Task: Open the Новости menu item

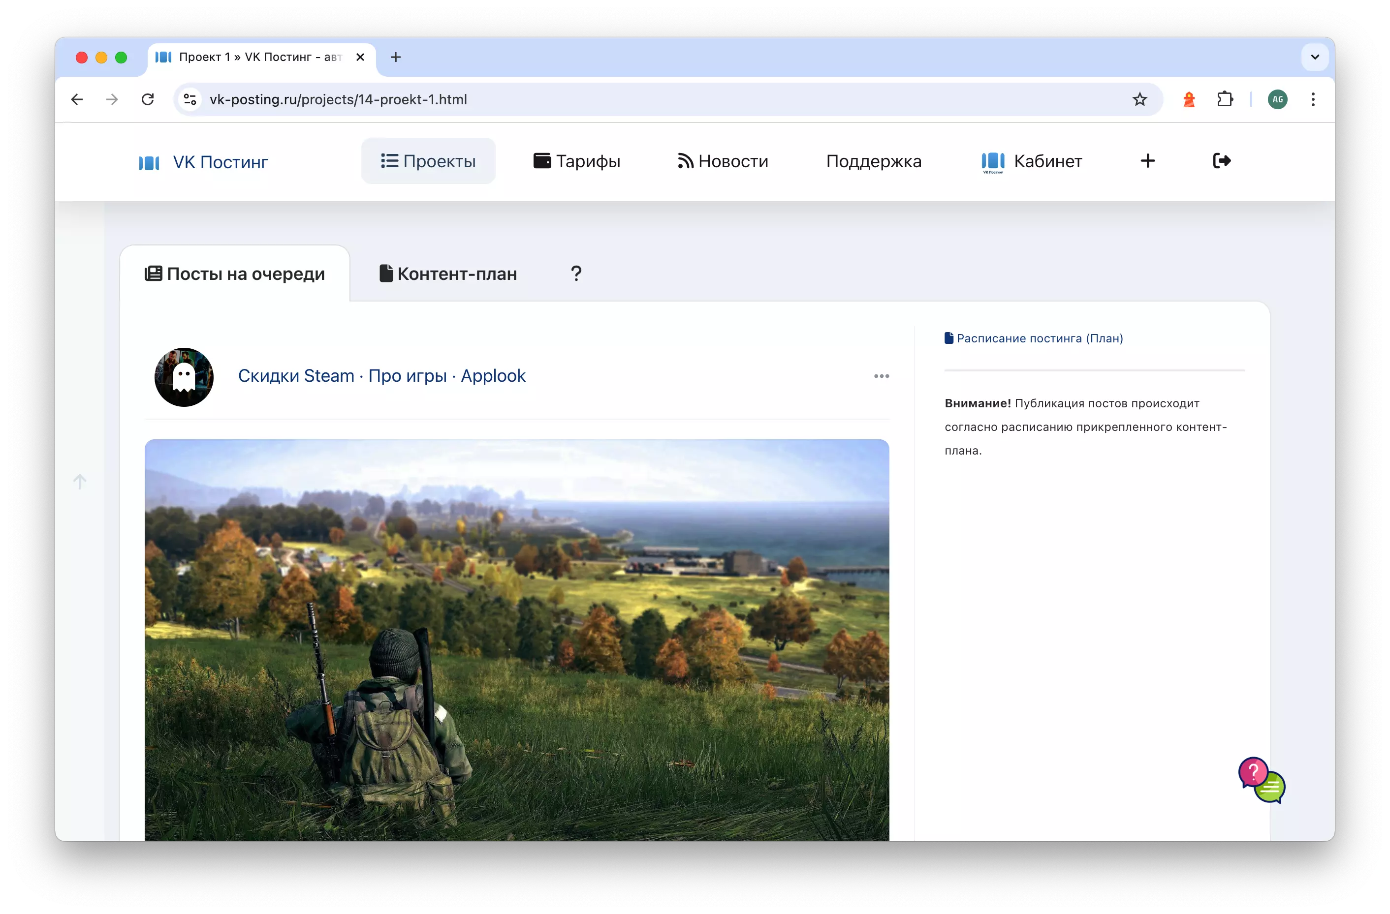Action: click(x=723, y=161)
